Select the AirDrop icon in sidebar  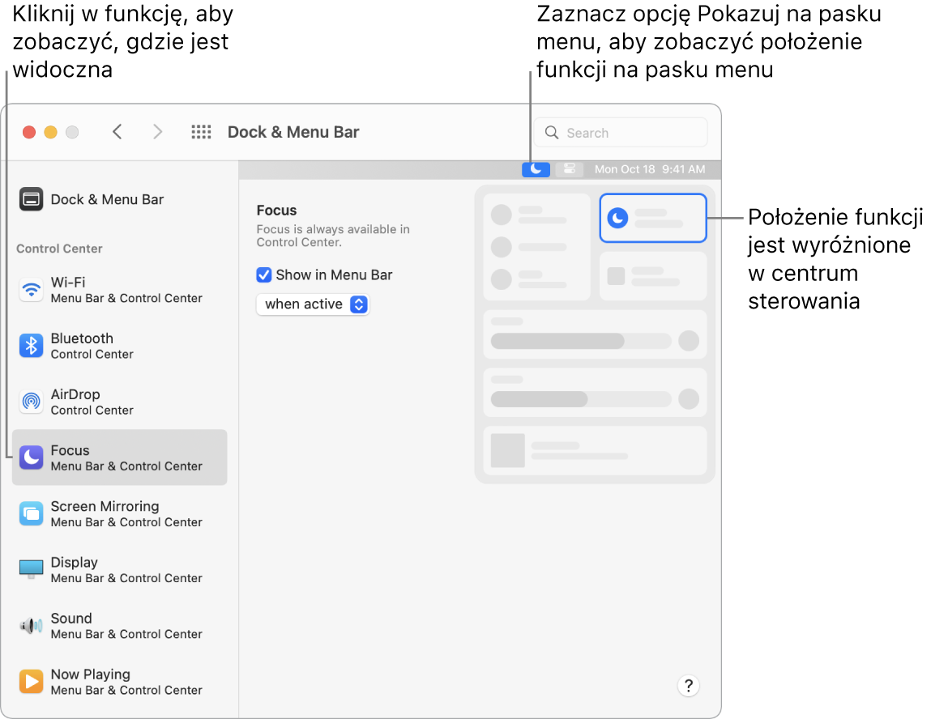pos(31,402)
